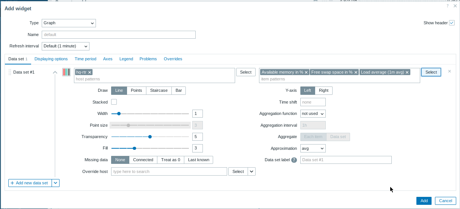Screen dimensions: 460x209
Task: Switch to the Displaying options tab
Action: pos(51,59)
